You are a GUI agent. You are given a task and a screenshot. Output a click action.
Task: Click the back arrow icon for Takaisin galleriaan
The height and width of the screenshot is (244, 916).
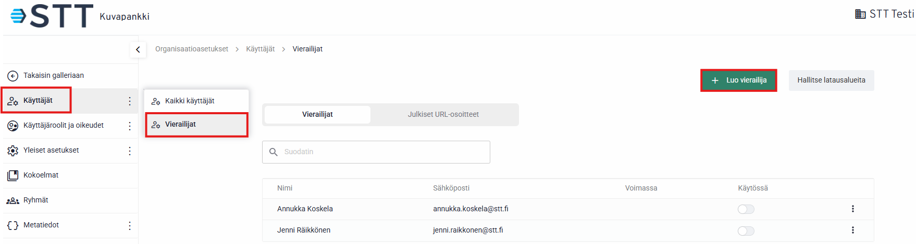[13, 76]
